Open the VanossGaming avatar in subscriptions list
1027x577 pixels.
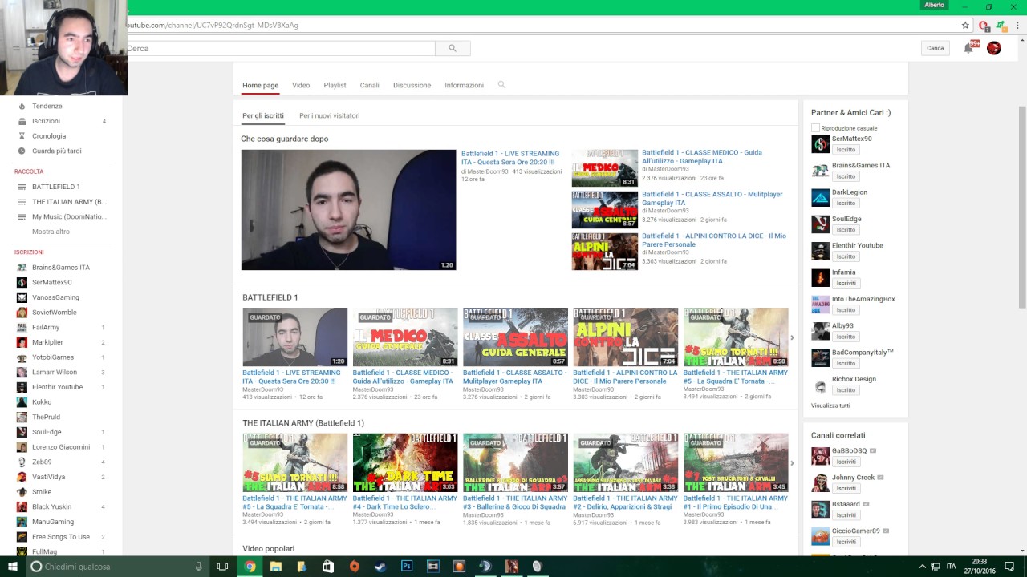(22, 297)
